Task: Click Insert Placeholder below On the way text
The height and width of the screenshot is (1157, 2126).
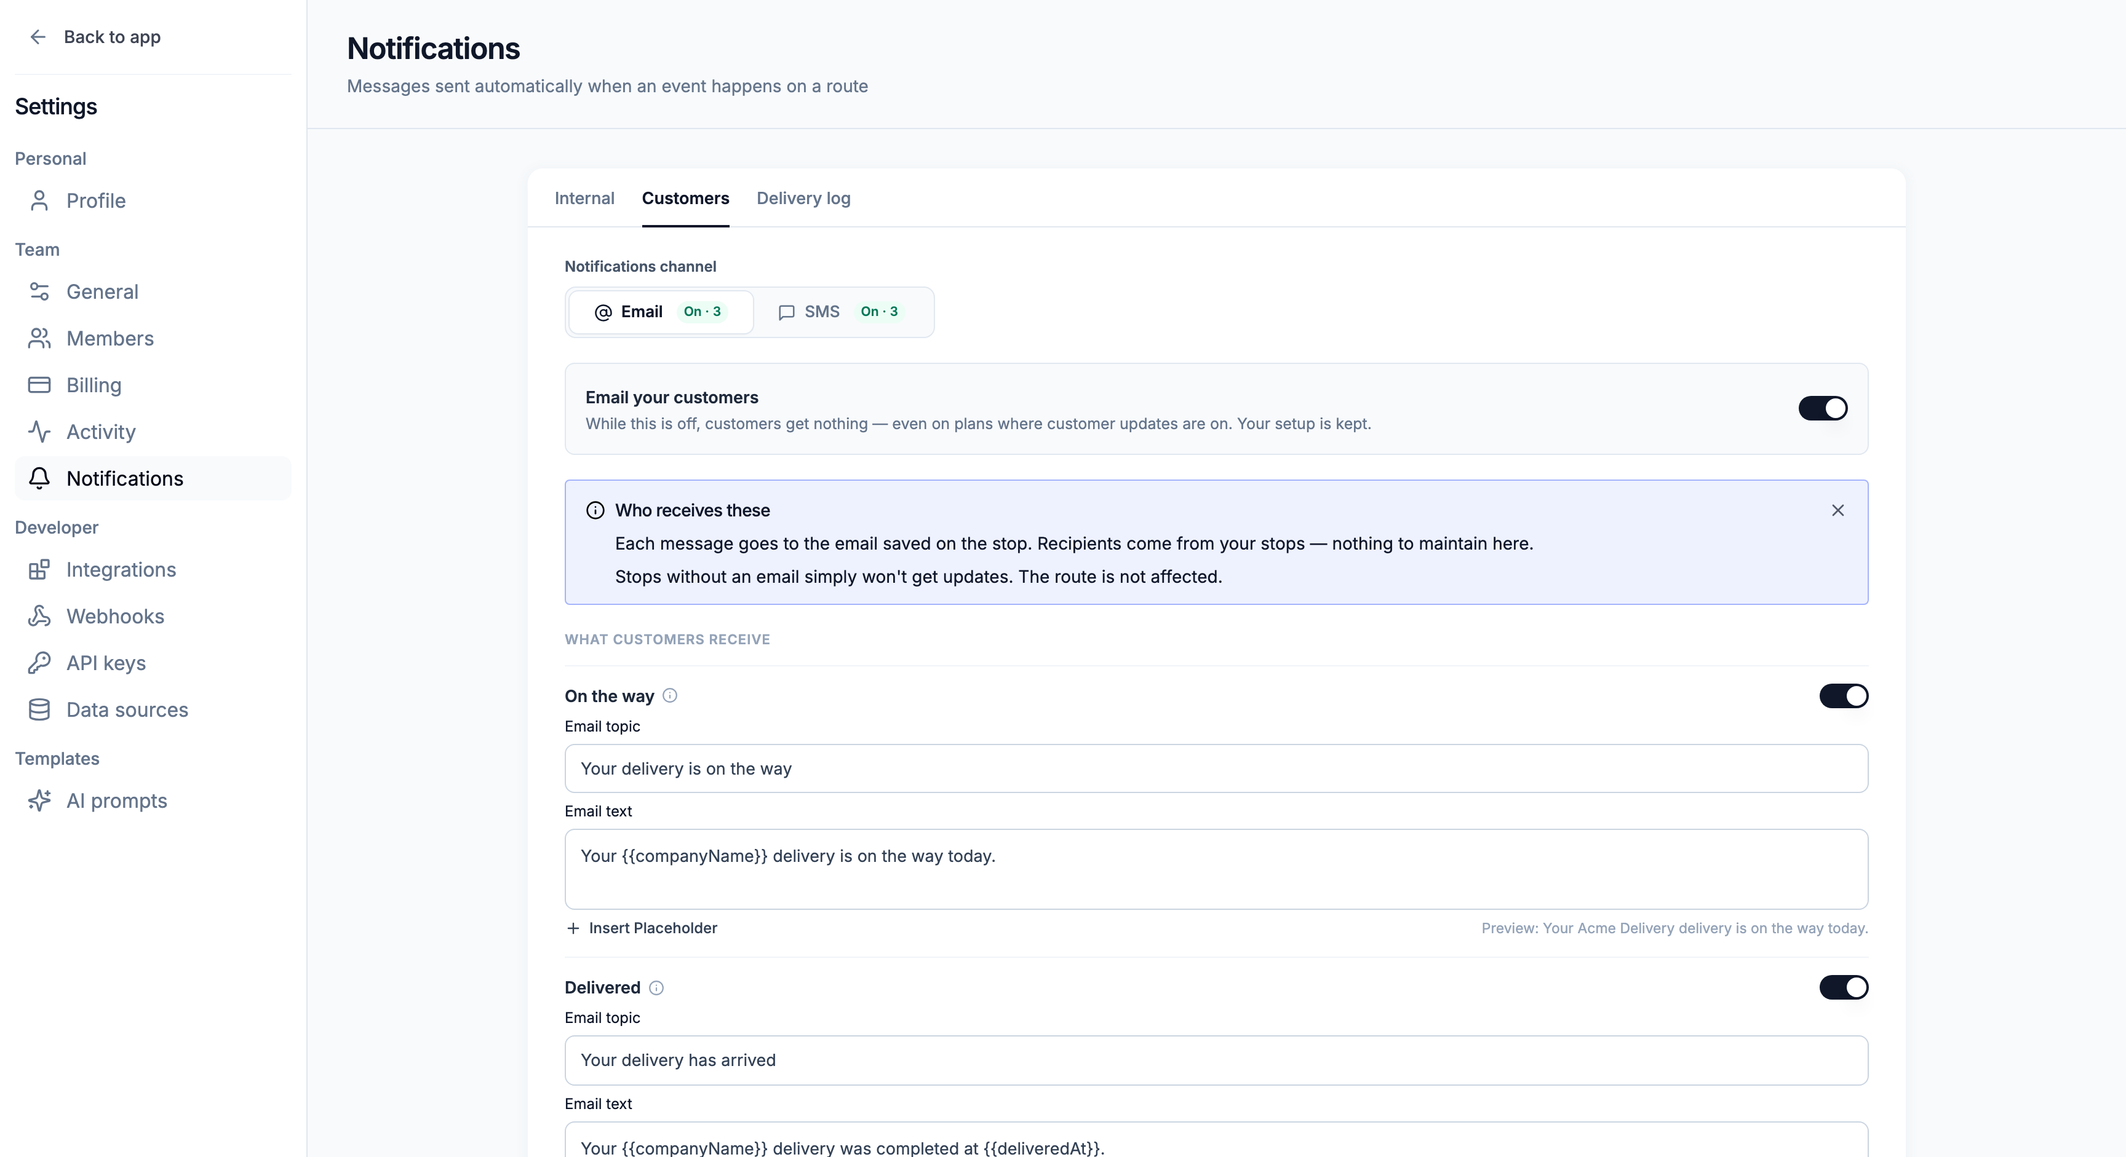Action: pyautogui.click(x=642, y=928)
